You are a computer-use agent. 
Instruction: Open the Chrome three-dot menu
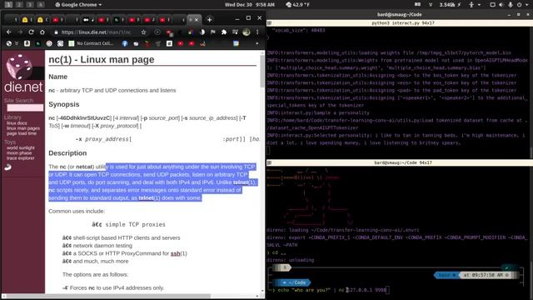point(257,32)
